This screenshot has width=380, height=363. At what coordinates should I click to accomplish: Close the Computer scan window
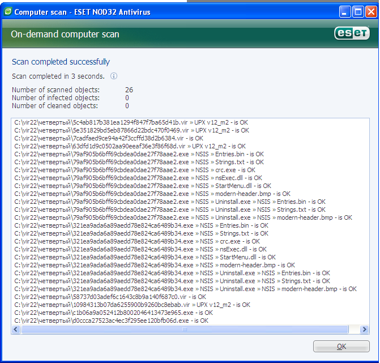[x=371, y=12]
